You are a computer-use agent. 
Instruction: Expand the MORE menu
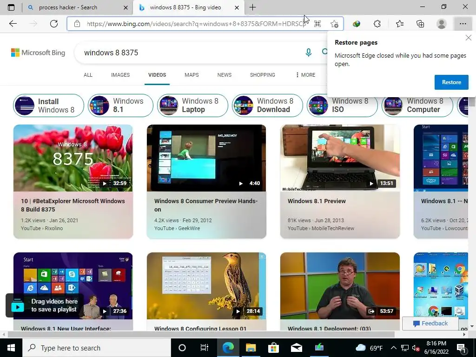point(305,75)
